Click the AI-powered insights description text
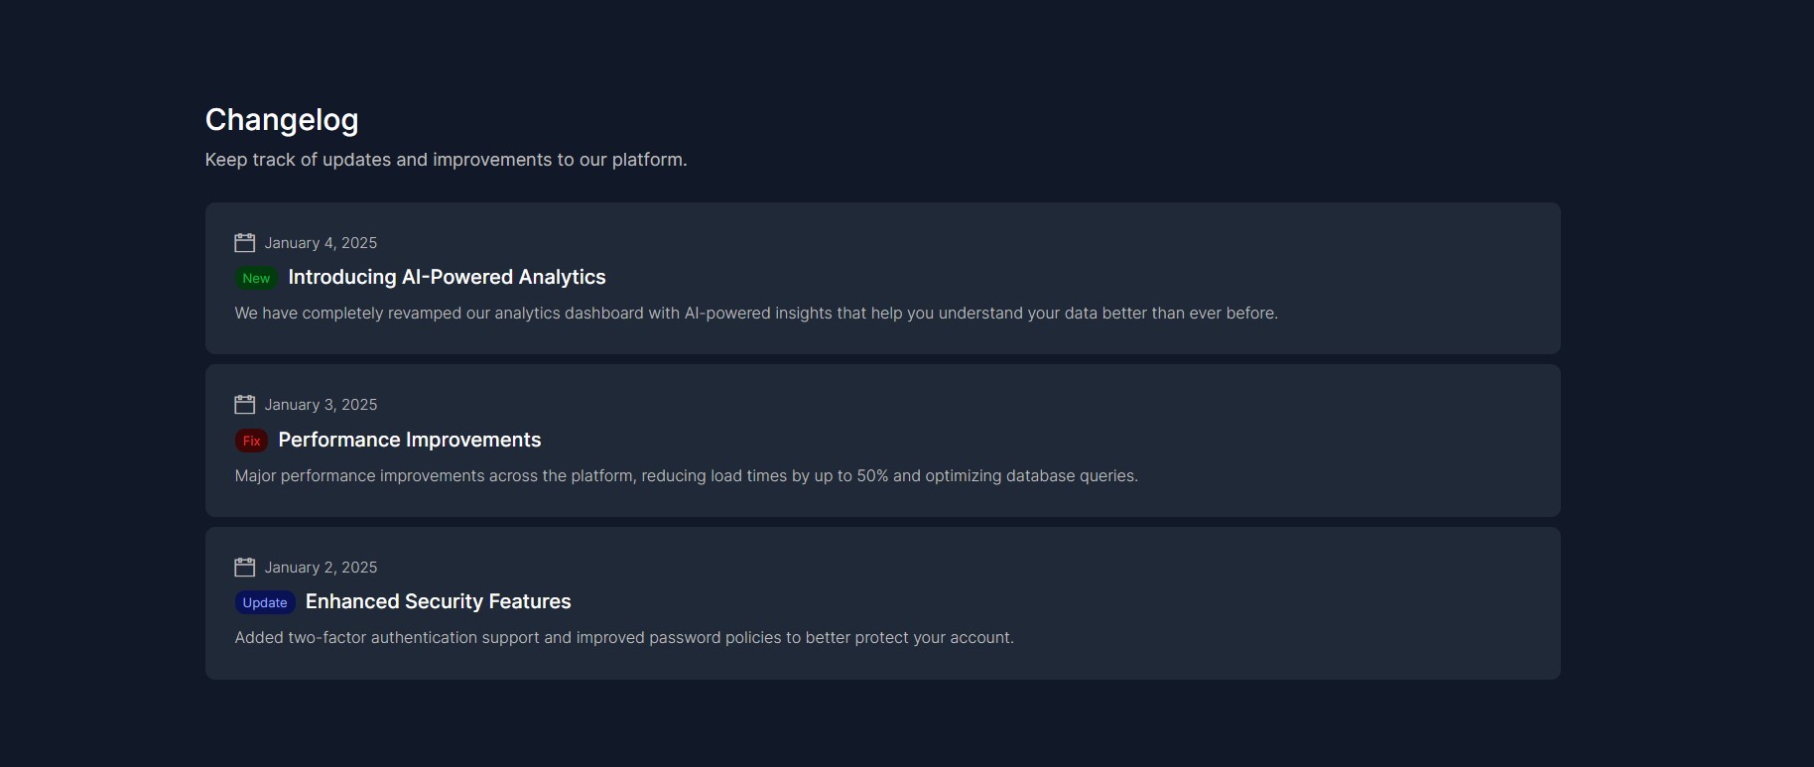The width and height of the screenshot is (1814, 767). click(755, 314)
